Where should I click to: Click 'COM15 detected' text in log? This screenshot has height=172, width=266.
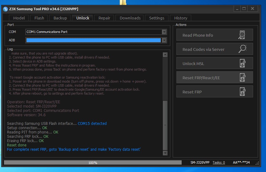tap(92, 123)
